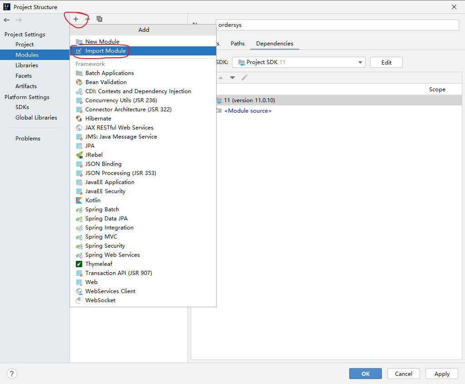Click the ordersys name input field

coord(337,25)
